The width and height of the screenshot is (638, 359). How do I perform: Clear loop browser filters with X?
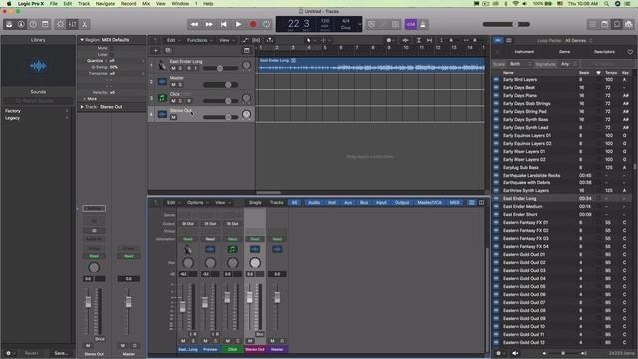coord(498,52)
